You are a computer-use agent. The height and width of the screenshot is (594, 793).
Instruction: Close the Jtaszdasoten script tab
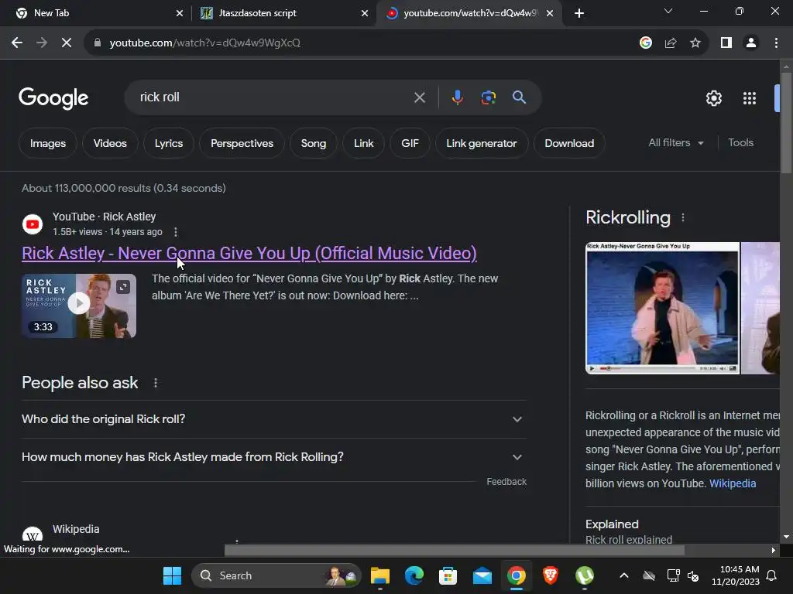(x=365, y=14)
